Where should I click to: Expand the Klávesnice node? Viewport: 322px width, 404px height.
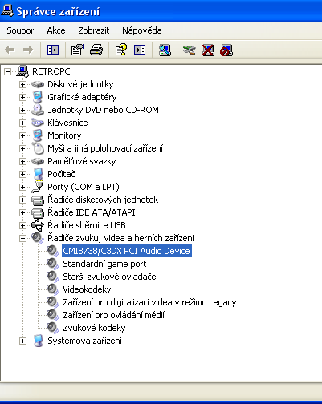22,123
